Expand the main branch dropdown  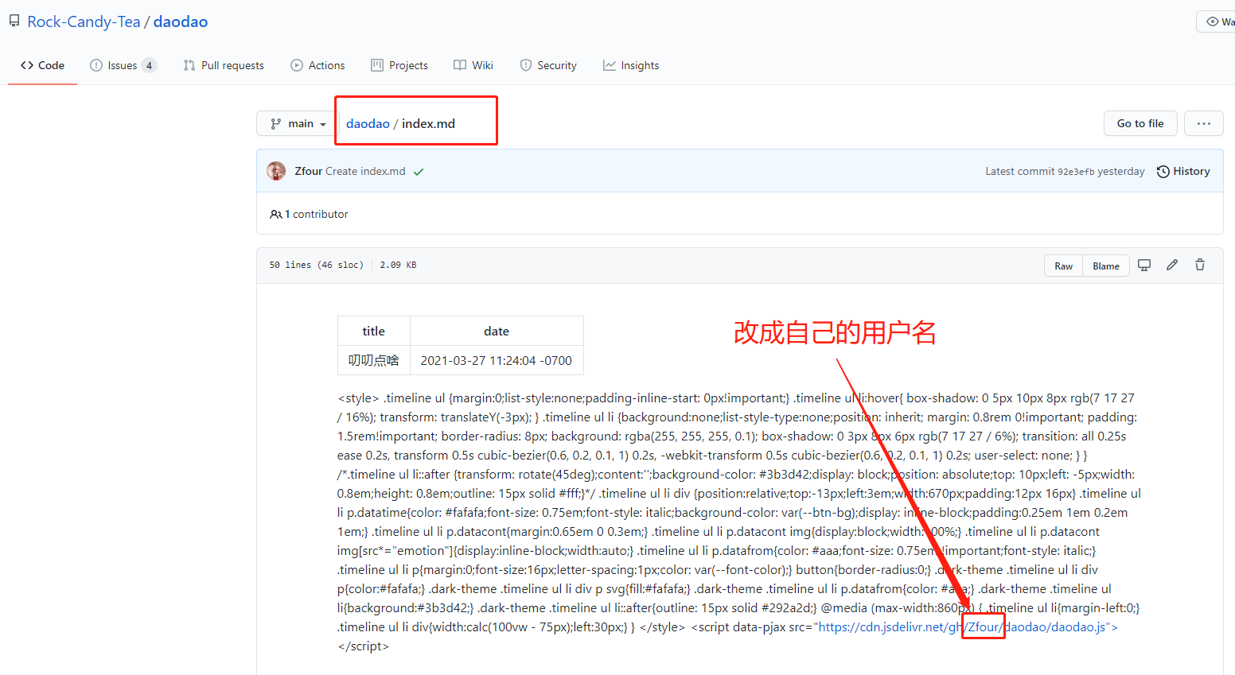tap(298, 123)
